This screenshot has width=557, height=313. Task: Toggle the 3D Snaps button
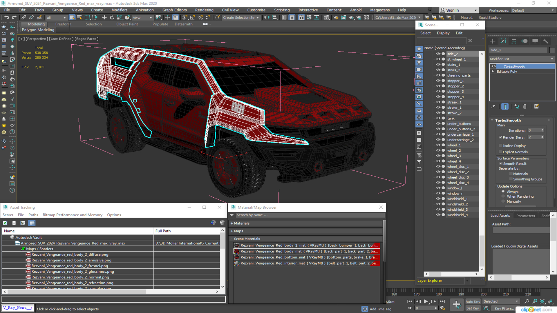pos(185,18)
